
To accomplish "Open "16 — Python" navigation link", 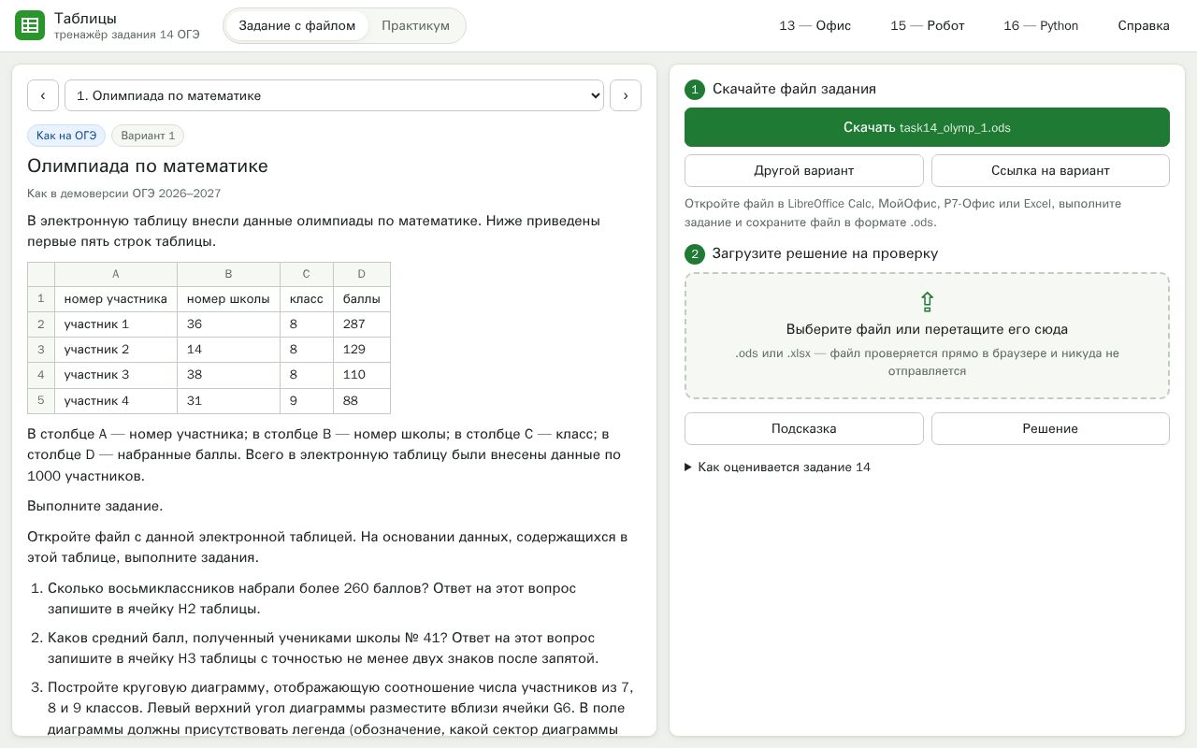I will 1041,25.
